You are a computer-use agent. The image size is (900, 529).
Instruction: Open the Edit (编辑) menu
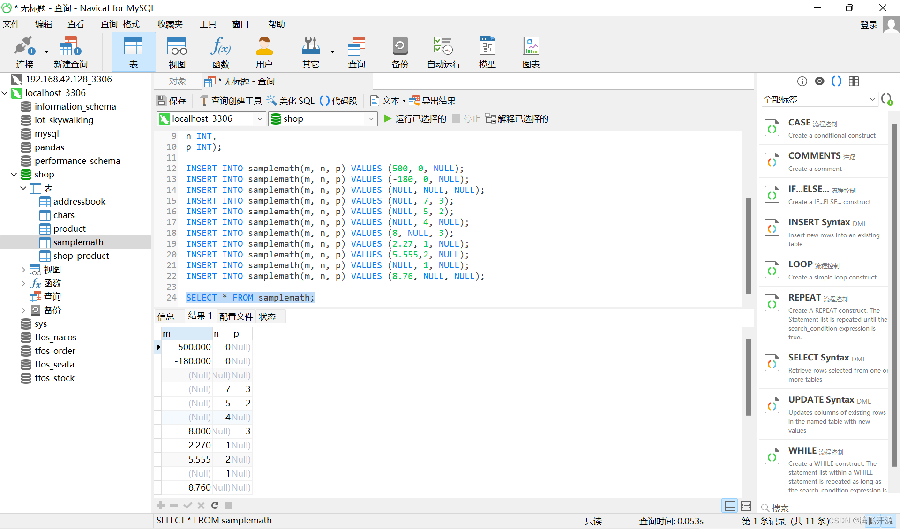(44, 24)
